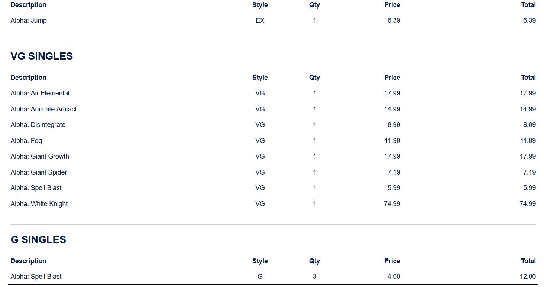
Task: Click the G SINGLES section heading
Action: coord(38,239)
